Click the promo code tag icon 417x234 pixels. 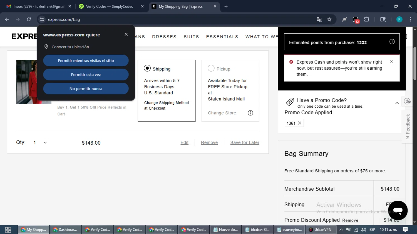coord(290,102)
